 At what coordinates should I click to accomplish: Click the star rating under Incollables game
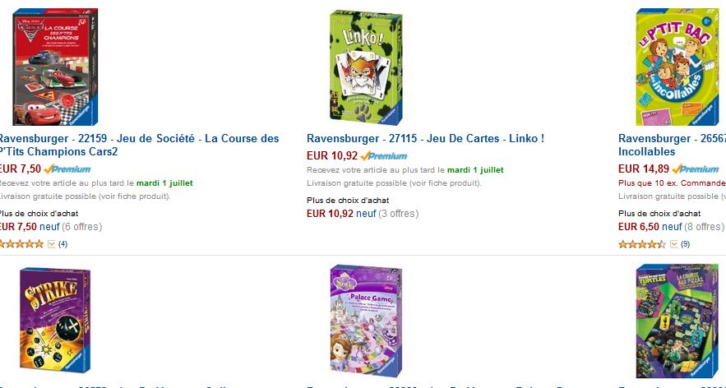pyautogui.click(x=642, y=244)
